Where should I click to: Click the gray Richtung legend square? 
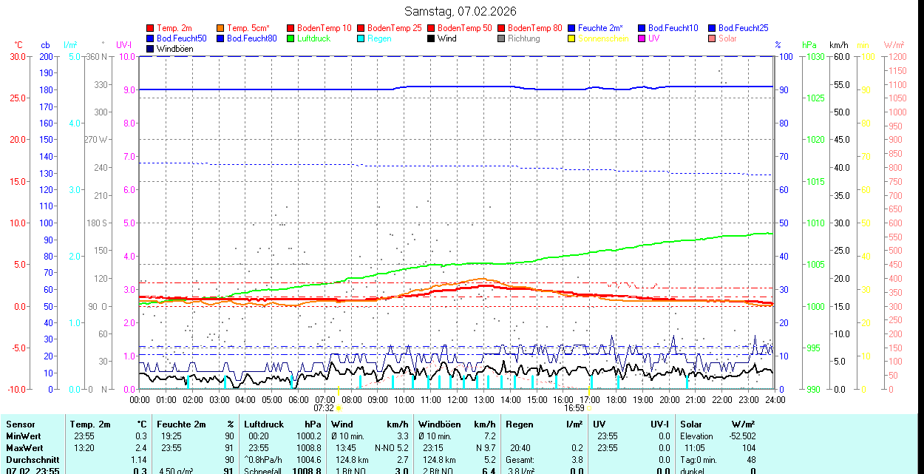(x=501, y=38)
